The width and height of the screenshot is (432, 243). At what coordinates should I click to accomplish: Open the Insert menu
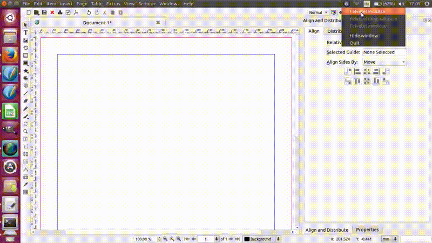[x=66, y=4]
